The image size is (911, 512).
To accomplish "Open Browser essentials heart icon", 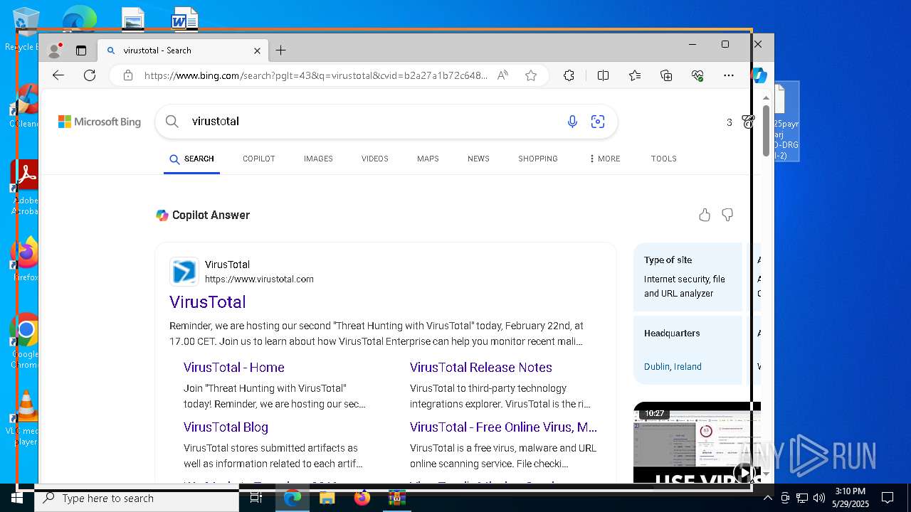I will coord(697,75).
